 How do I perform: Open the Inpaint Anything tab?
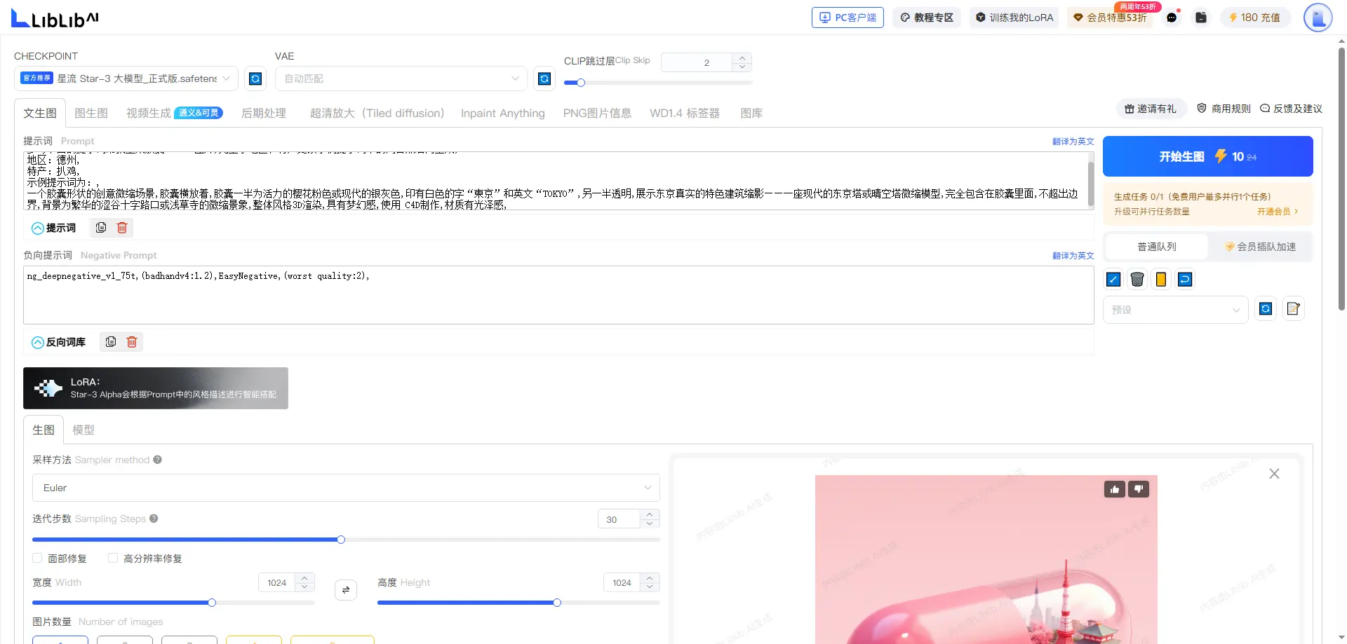[502, 113]
